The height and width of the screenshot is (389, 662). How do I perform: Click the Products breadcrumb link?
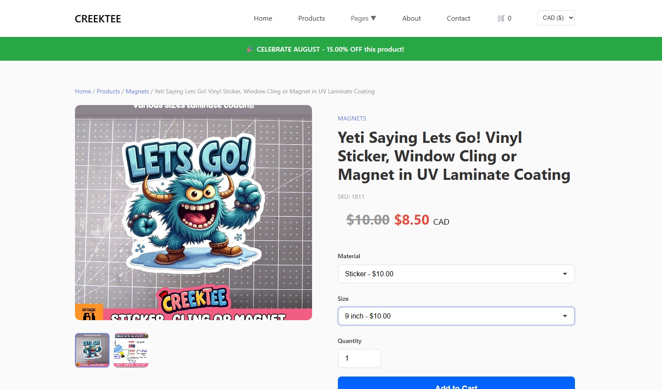click(108, 91)
